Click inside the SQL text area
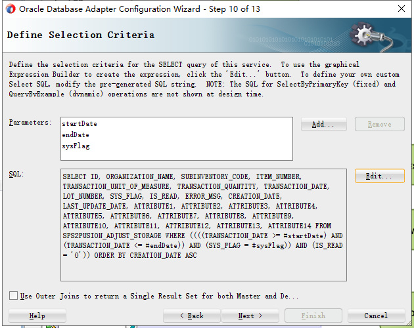Viewport: 414px width, 328px height. click(204, 225)
